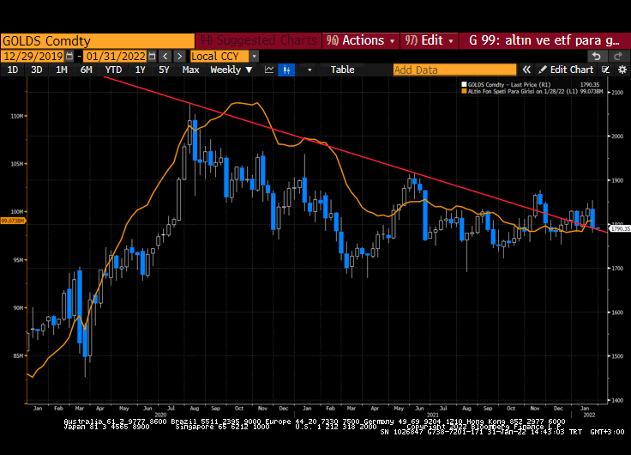Select the 3D time range

point(37,70)
